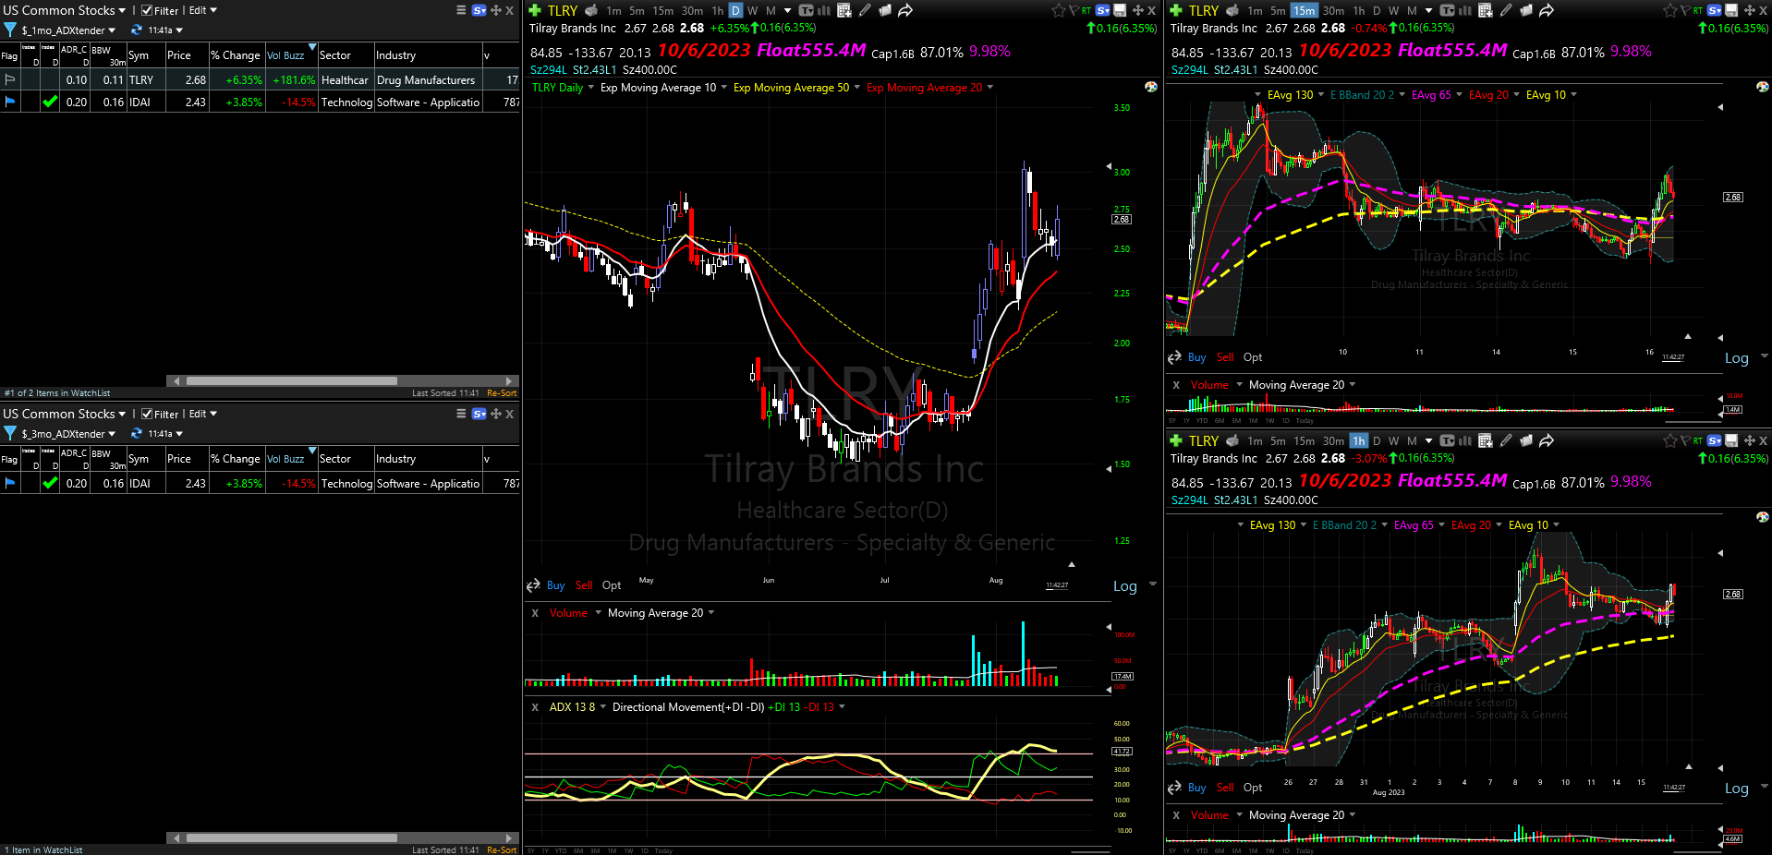This screenshot has height=855, width=1772.
Task: Click funnel scan icon beside $_1mo_ADXtender
Action: point(10,30)
